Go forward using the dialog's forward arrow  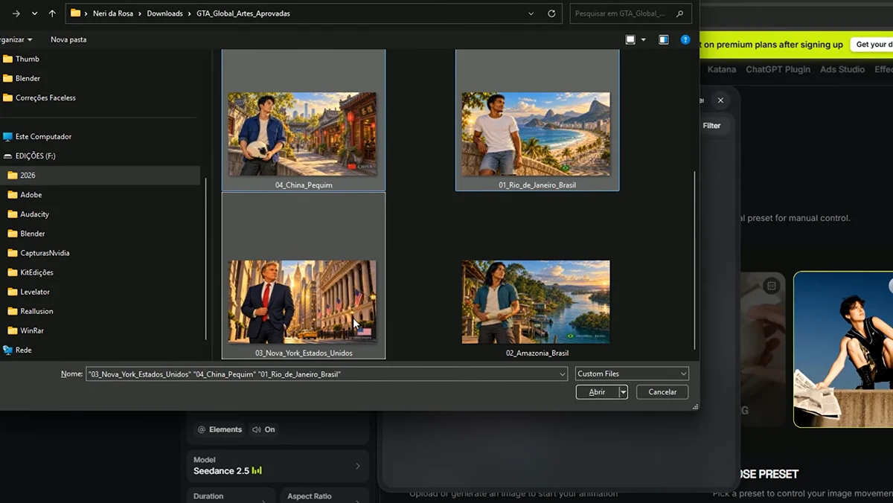(x=16, y=13)
